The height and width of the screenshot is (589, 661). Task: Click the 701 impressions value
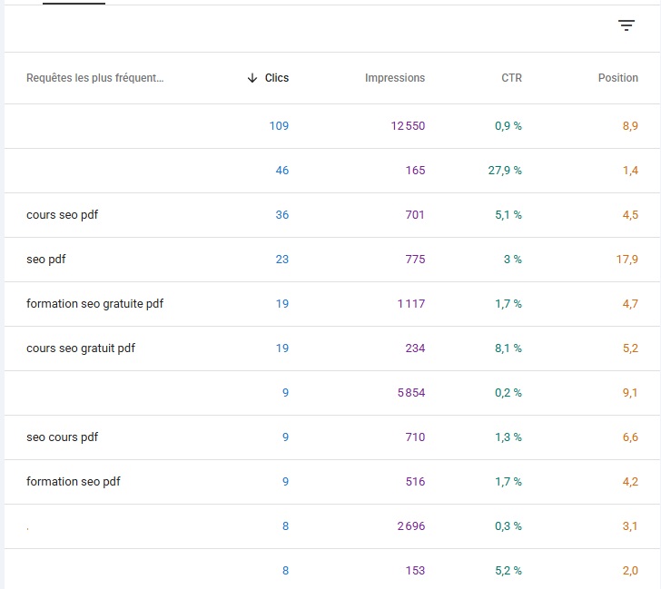coord(415,215)
